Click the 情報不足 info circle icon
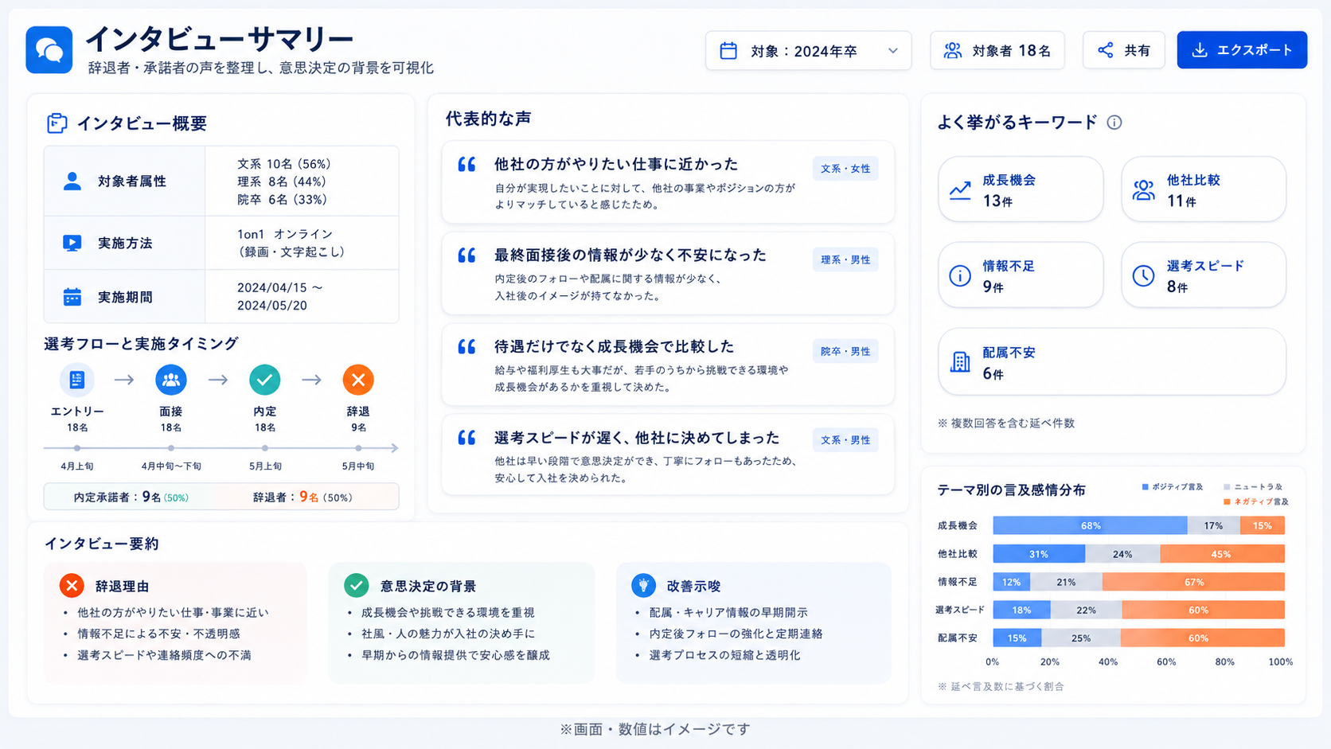The width and height of the screenshot is (1331, 749). coord(960,276)
